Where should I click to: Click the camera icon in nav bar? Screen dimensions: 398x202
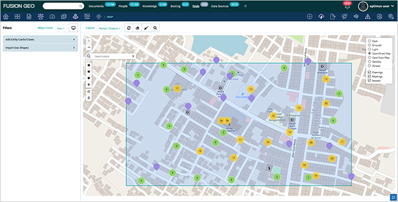63,16
